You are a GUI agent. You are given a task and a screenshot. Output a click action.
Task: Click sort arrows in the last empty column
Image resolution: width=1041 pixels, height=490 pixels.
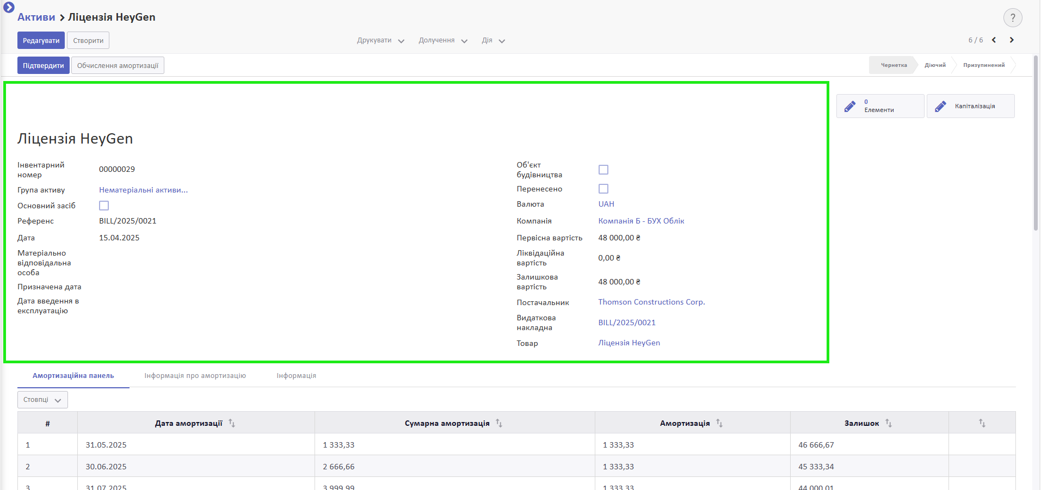pyautogui.click(x=982, y=423)
